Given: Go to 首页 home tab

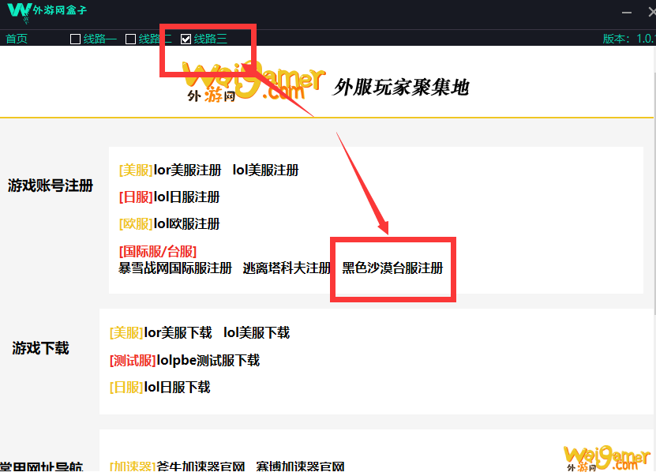Looking at the screenshot, I should tap(17, 39).
